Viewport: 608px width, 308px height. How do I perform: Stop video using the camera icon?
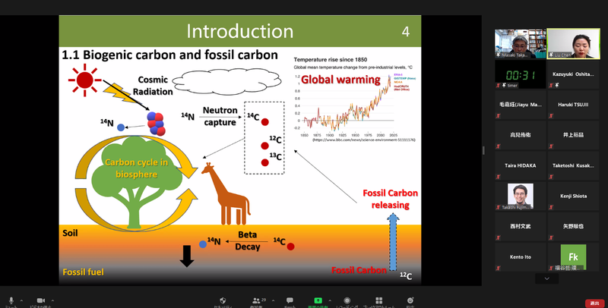point(41,301)
